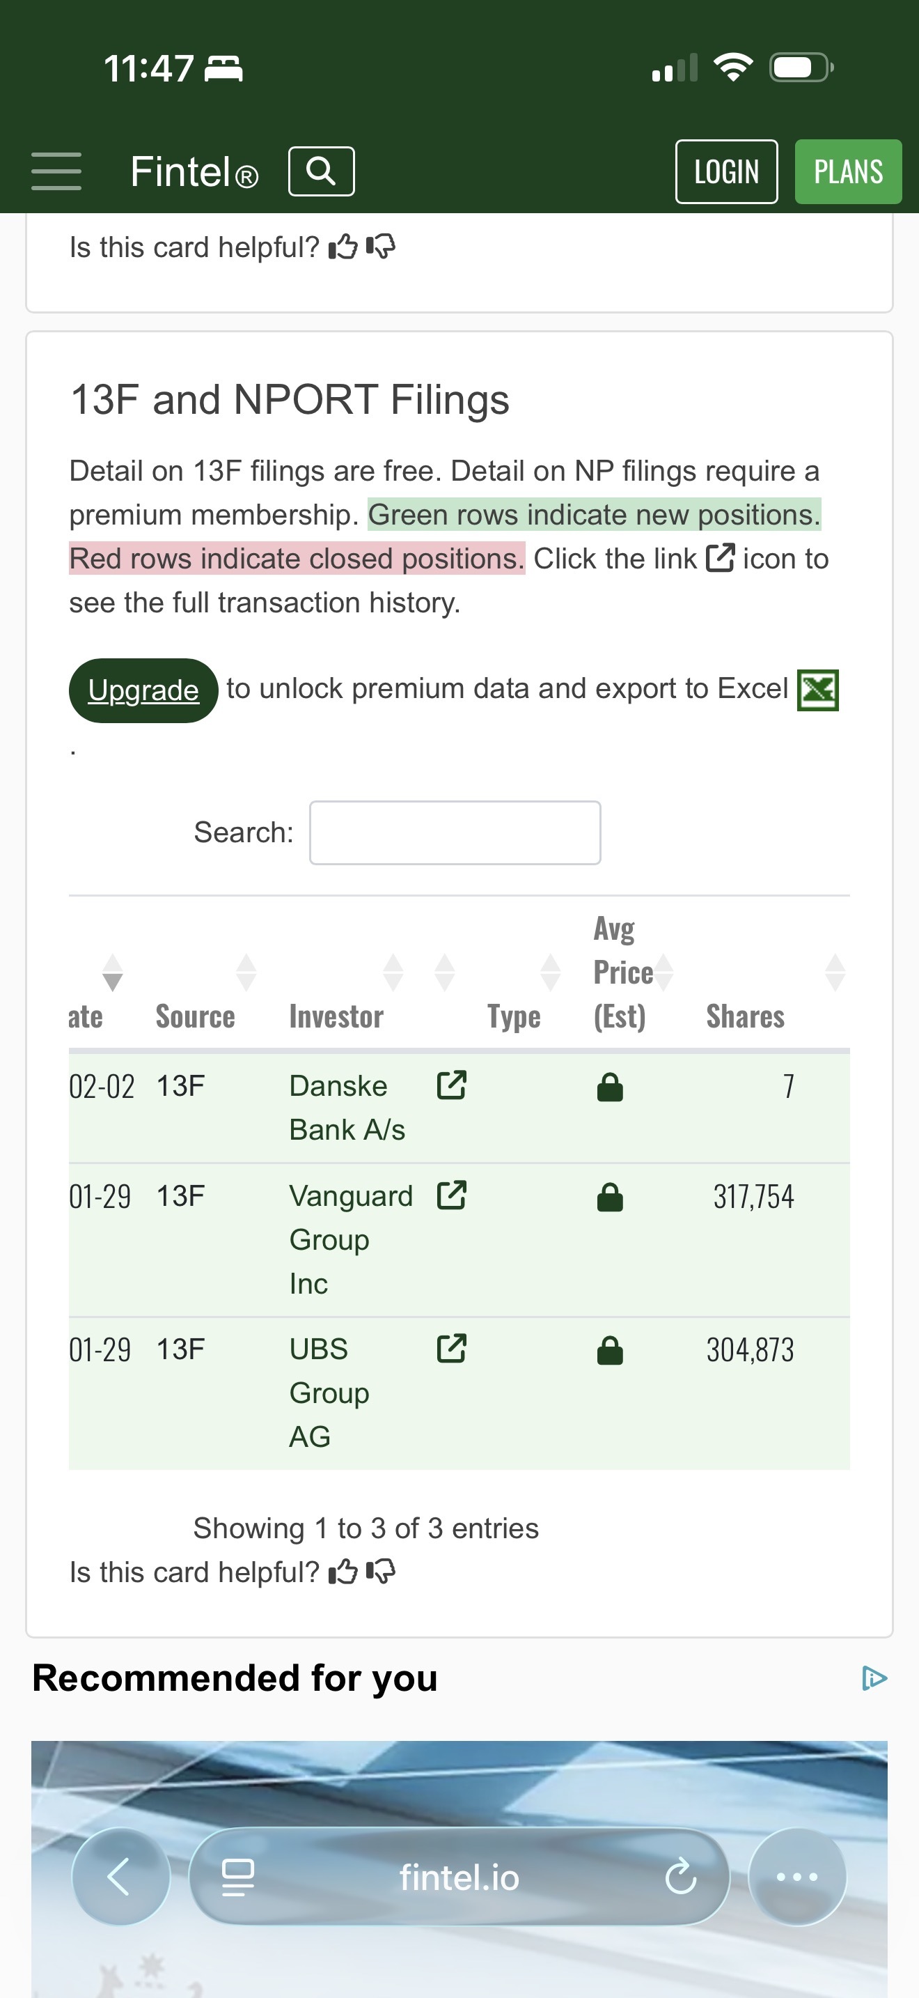Give thumbs up on 13F filings card
This screenshot has height=1998, width=919.
tap(343, 1572)
